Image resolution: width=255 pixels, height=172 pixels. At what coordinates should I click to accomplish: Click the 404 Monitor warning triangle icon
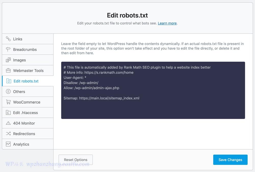point(8,123)
